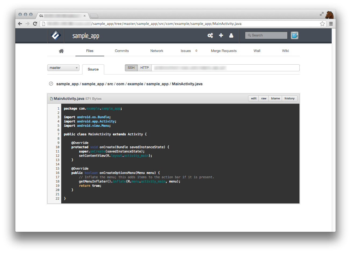Click the GitLab logo icon
This screenshot has width=351, height=253.
coord(56,35)
